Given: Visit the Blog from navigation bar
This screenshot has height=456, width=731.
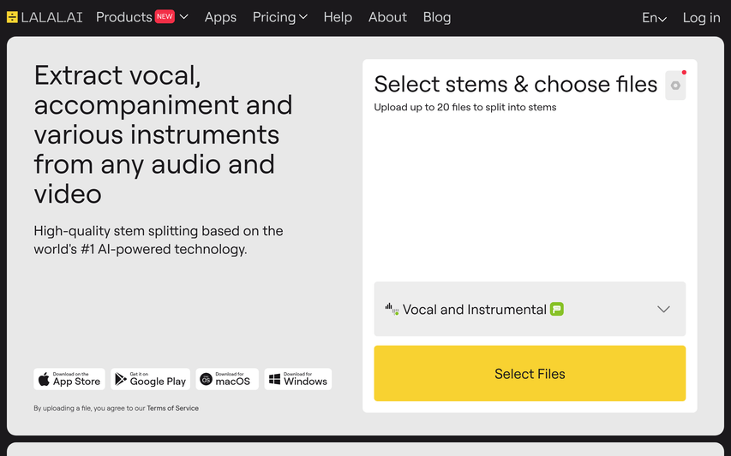Looking at the screenshot, I should (x=437, y=17).
